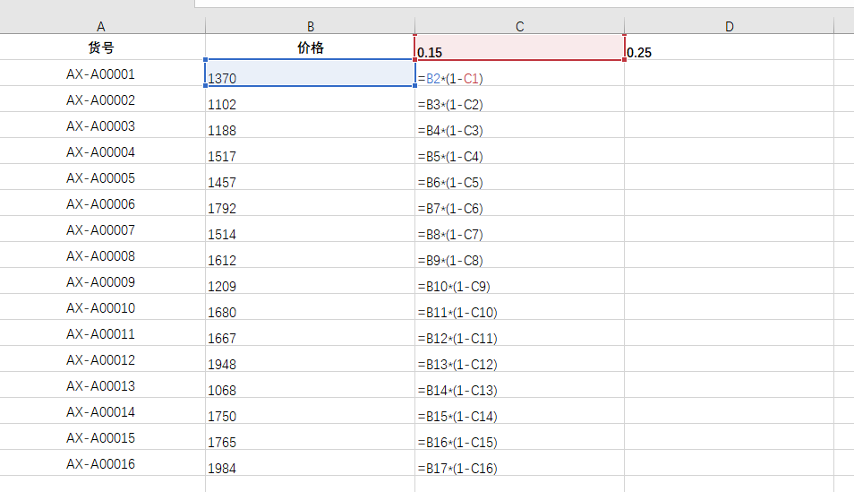Click formula cell =B12*(1-C11)
The image size is (854, 492).
coord(519,333)
